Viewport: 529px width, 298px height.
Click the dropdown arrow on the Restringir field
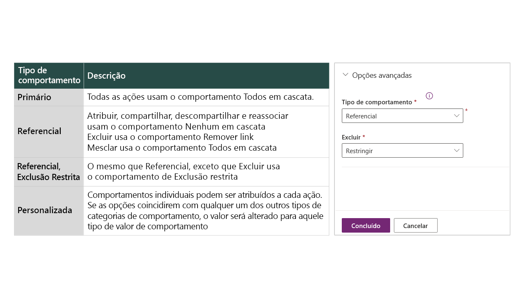tap(456, 150)
